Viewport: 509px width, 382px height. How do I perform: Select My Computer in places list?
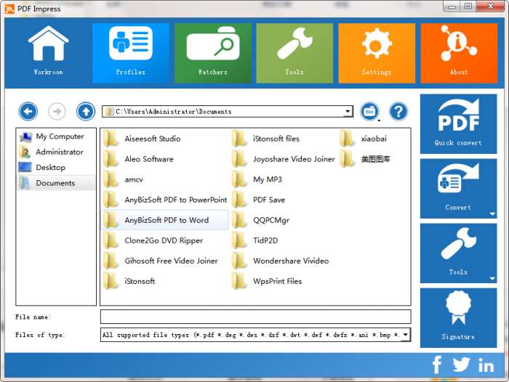point(56,137)
